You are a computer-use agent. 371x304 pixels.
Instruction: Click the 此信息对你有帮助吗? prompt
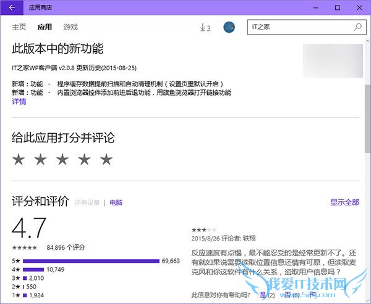tap(221, 295)
